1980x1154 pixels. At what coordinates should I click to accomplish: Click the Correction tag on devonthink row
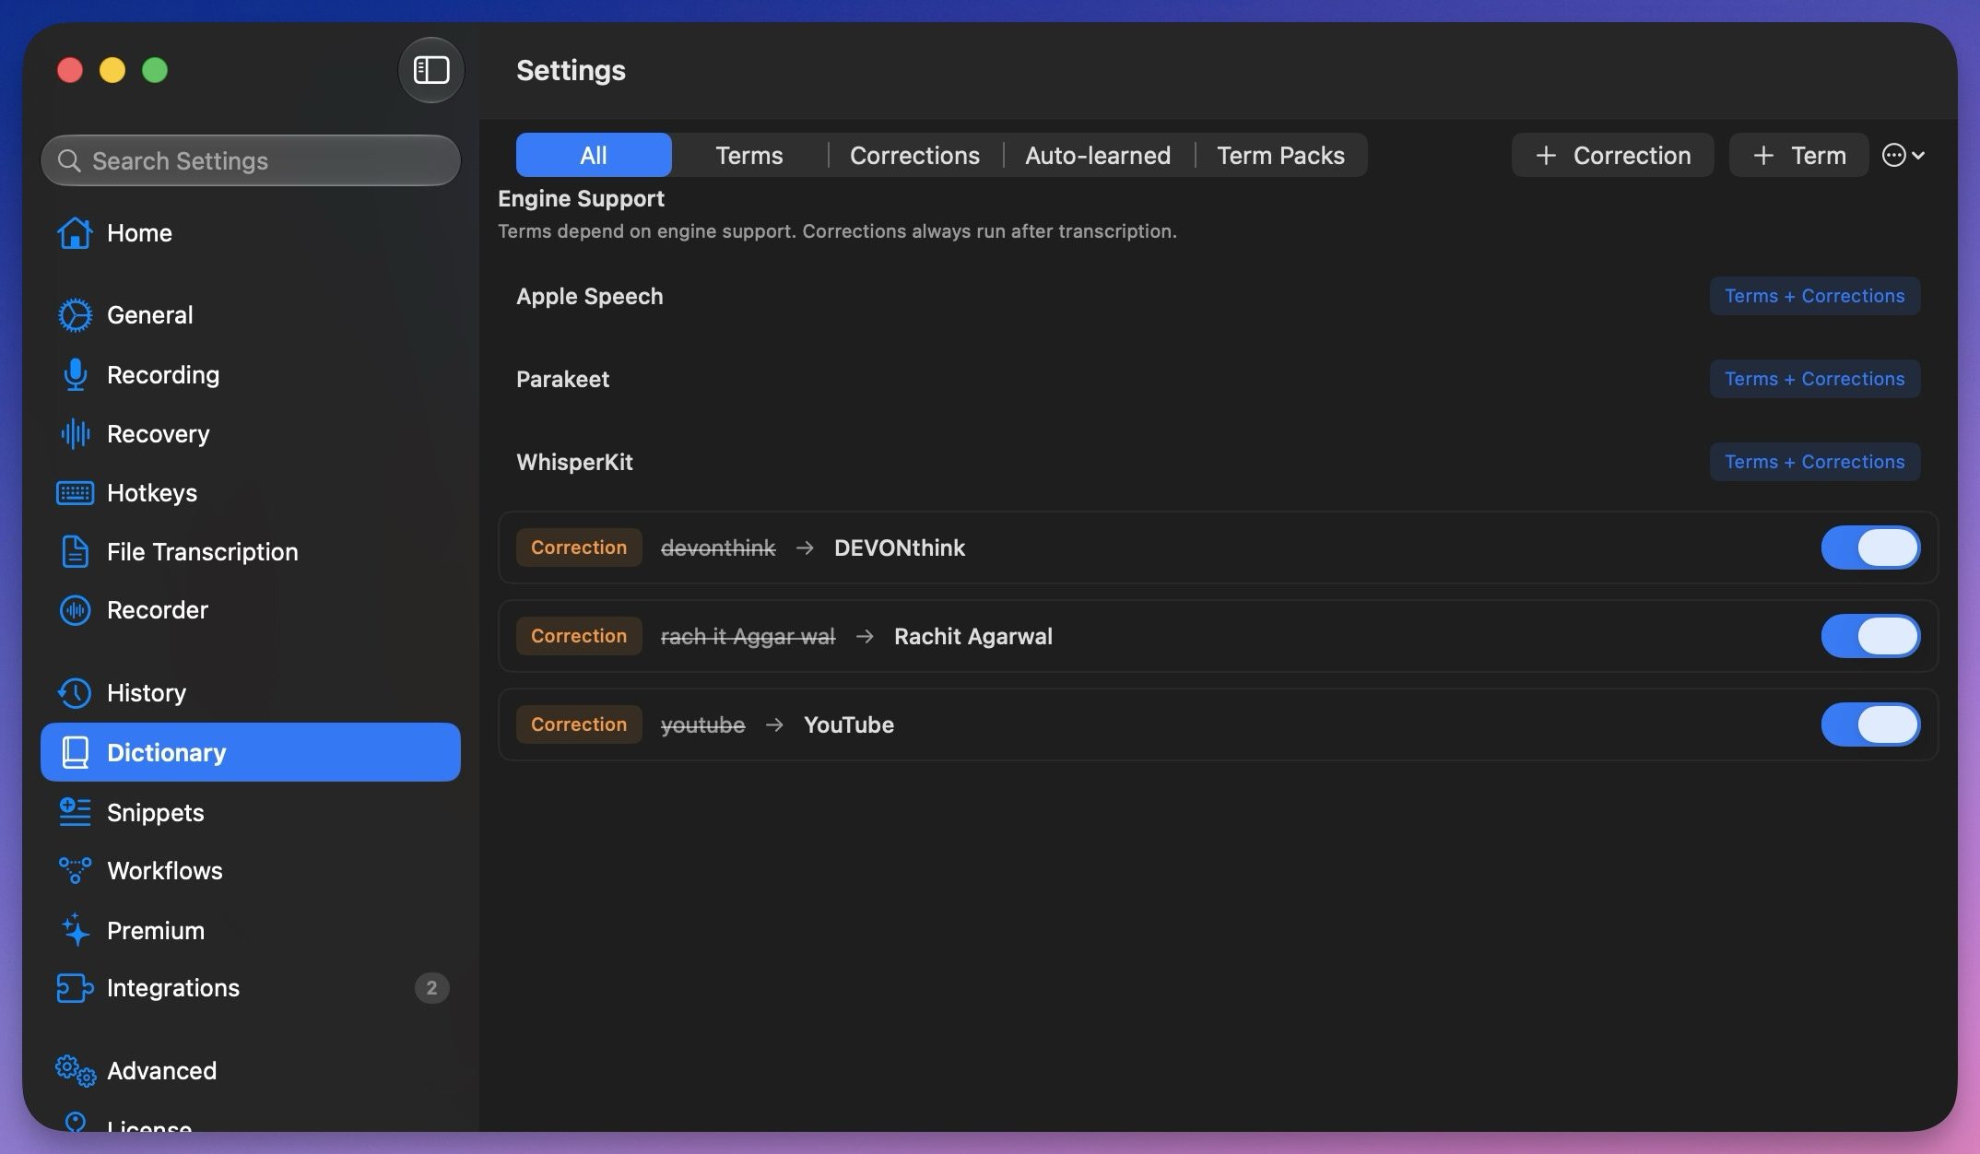click(579, 548)
